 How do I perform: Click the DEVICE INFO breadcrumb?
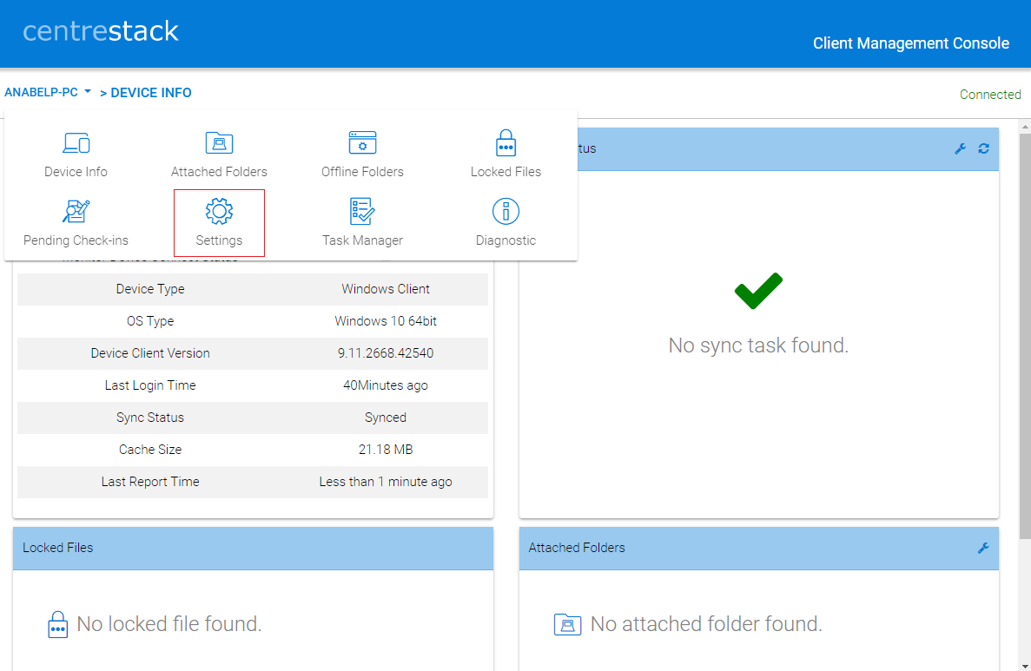click(150, 93)
